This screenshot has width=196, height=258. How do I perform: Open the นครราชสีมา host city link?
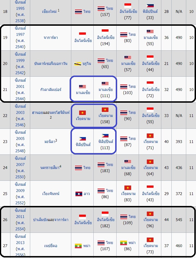click(x=50, y=168)
